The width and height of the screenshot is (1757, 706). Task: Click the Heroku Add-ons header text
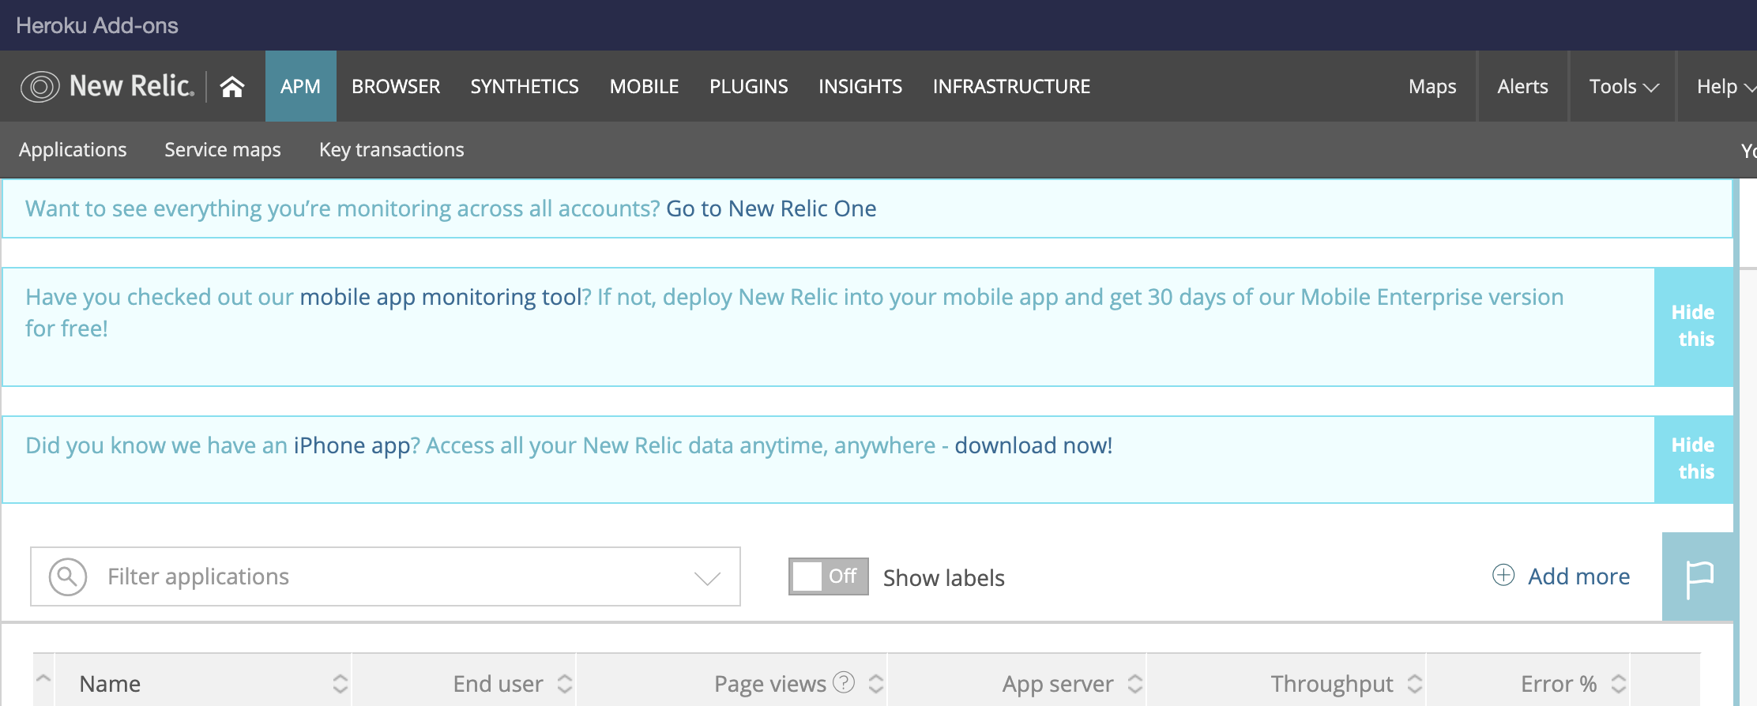pos(97,25)
